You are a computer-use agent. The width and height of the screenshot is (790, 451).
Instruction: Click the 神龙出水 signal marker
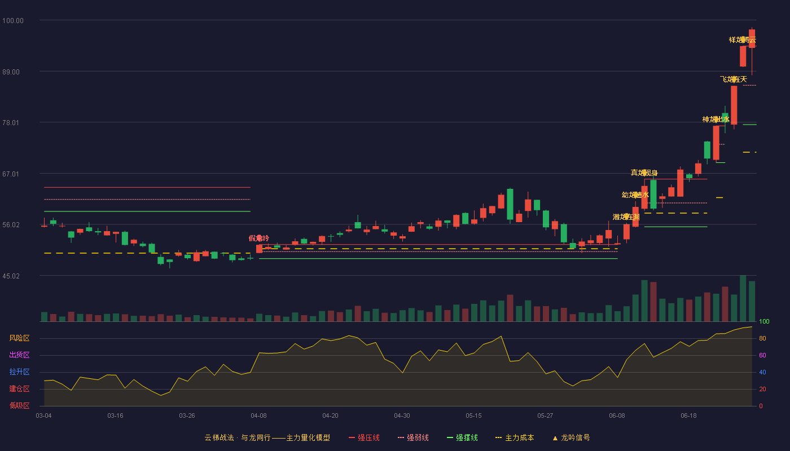click(x=716, y=119)
